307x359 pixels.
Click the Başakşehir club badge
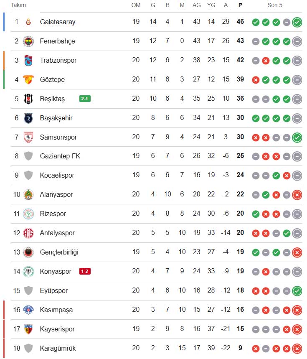(x=28, y=118)
